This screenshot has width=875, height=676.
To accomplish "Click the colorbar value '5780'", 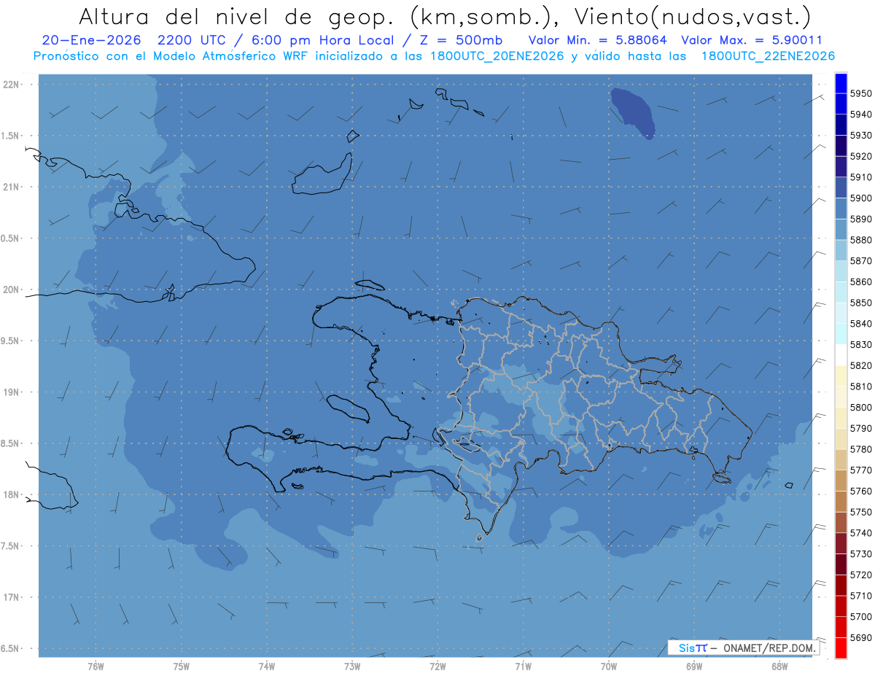I will [860, 449].
